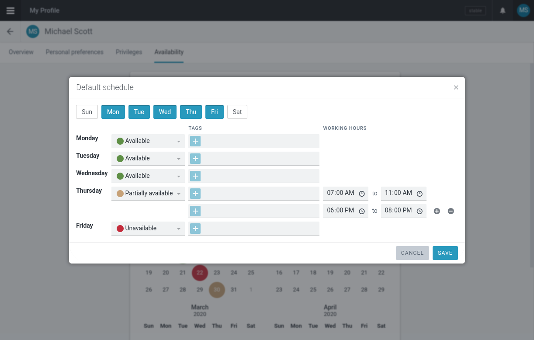
Task: Select the Availability tab
Action: (x=169, y=52)
